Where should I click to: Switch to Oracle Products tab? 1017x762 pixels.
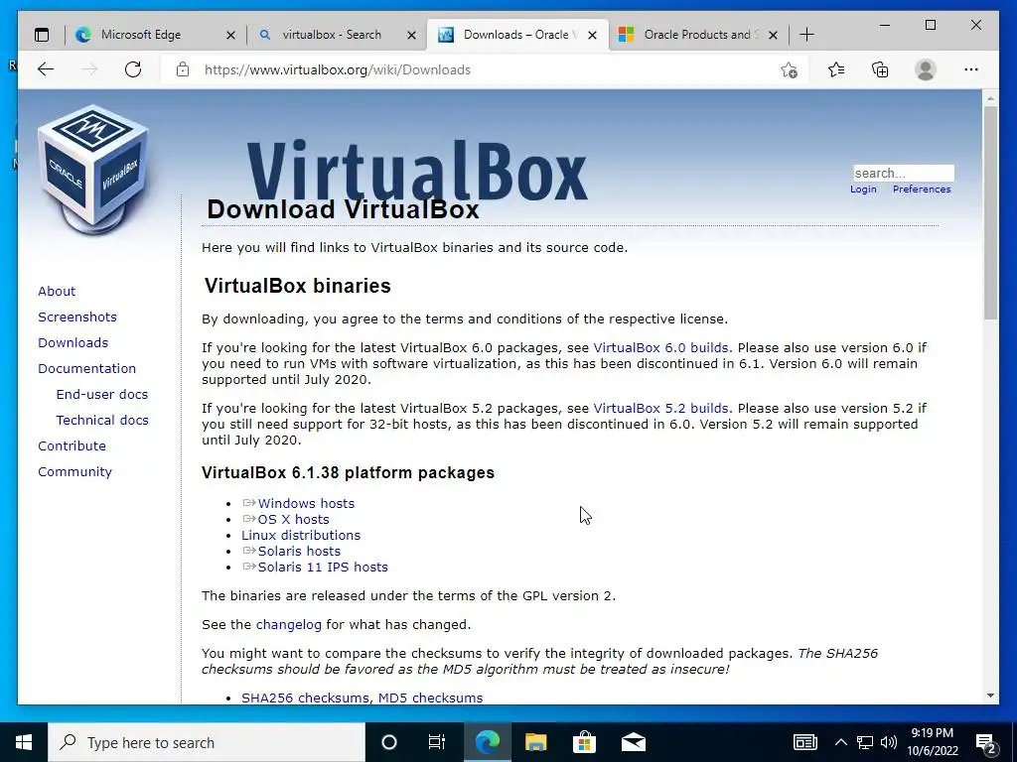(698, 35)
